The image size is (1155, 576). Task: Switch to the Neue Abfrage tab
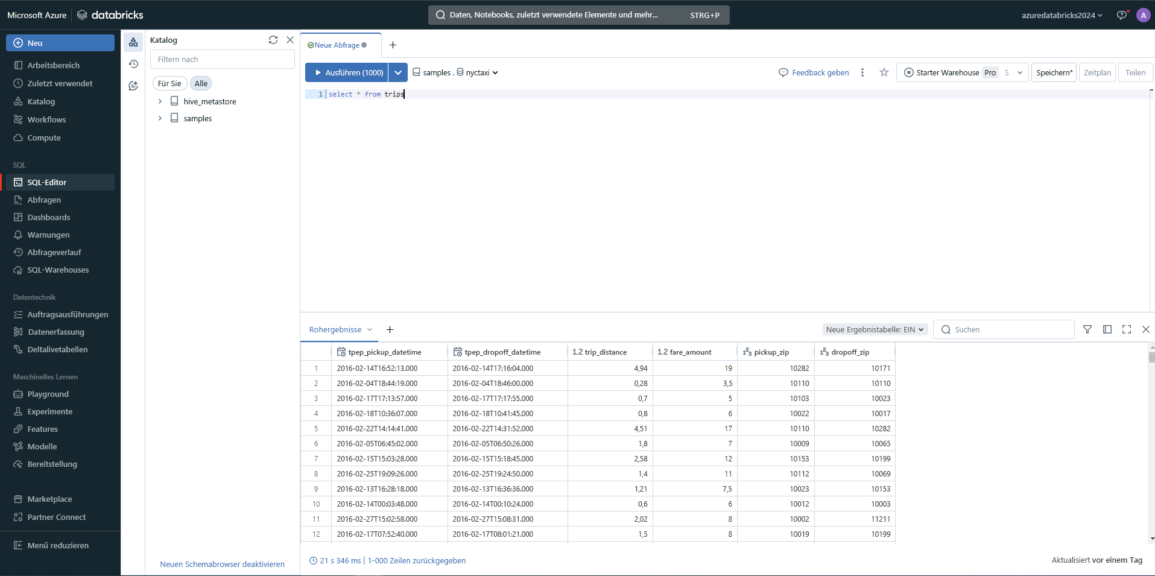338,45
